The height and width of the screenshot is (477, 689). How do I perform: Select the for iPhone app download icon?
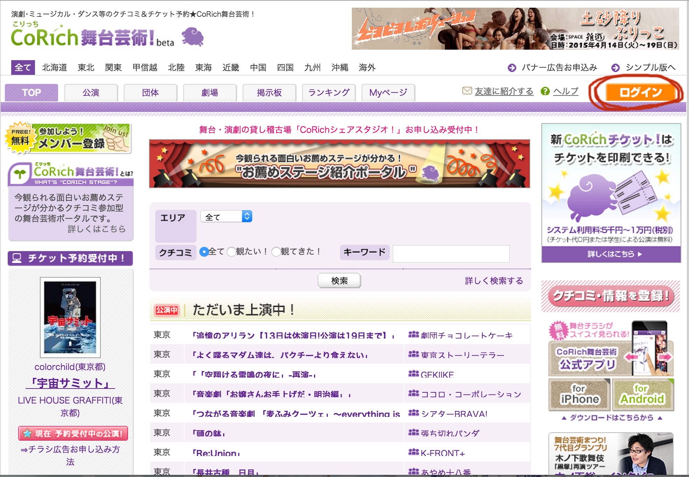click(x=579, y=395)
